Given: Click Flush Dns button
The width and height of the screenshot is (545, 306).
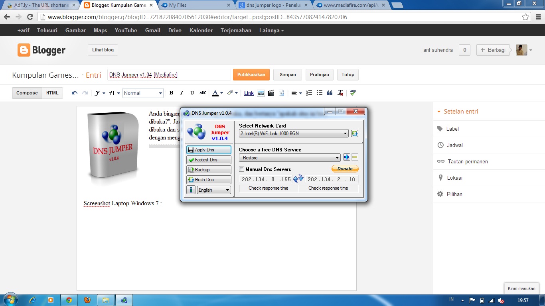Looking at the screenshot, I should tap(209, 180).
